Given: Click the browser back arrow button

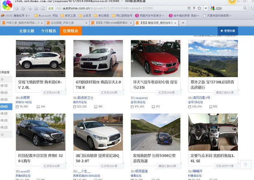Looking at the screenshot, I should (x=17, y=8).
